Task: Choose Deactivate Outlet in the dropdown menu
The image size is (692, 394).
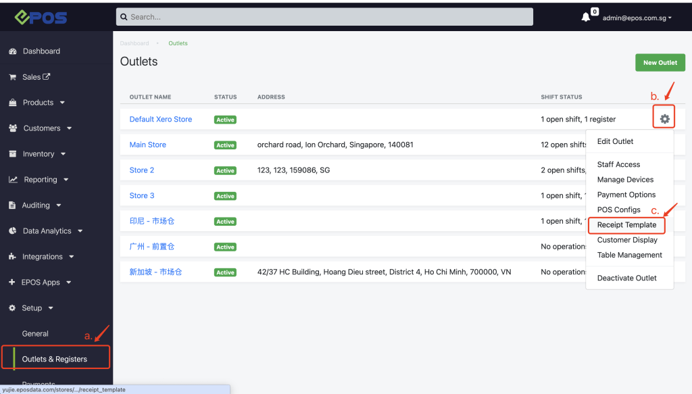Action: point(626,278)
